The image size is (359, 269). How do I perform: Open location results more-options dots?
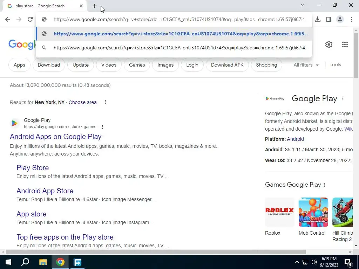[105, 102]
